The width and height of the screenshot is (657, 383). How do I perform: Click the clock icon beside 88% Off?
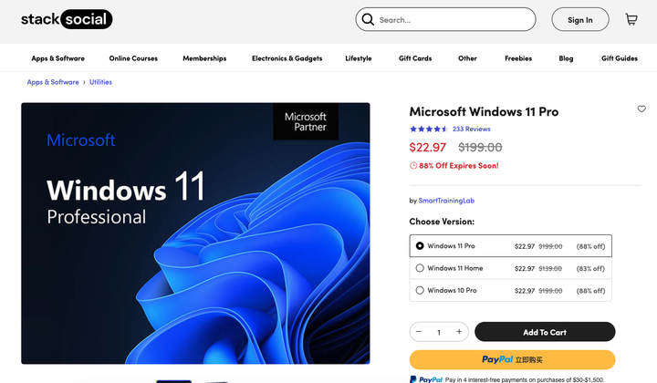[413, 166]
